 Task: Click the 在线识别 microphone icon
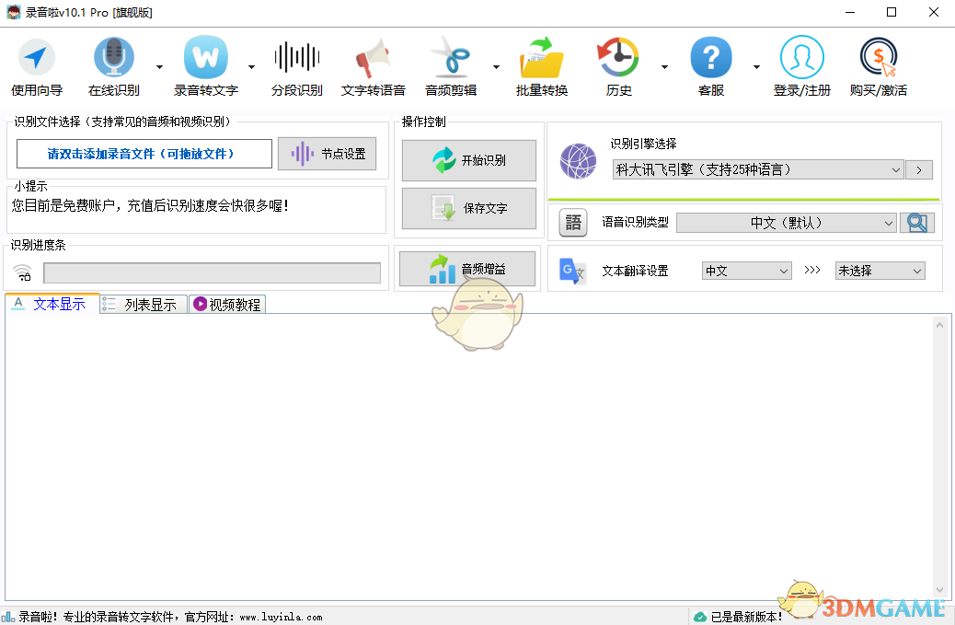point(114,57)
